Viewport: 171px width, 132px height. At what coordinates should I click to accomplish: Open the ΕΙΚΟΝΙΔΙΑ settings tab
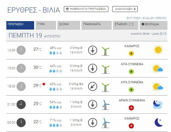click(x=153, y=25)
